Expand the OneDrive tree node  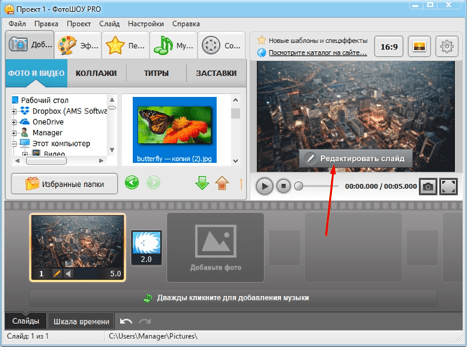(14, 122)
